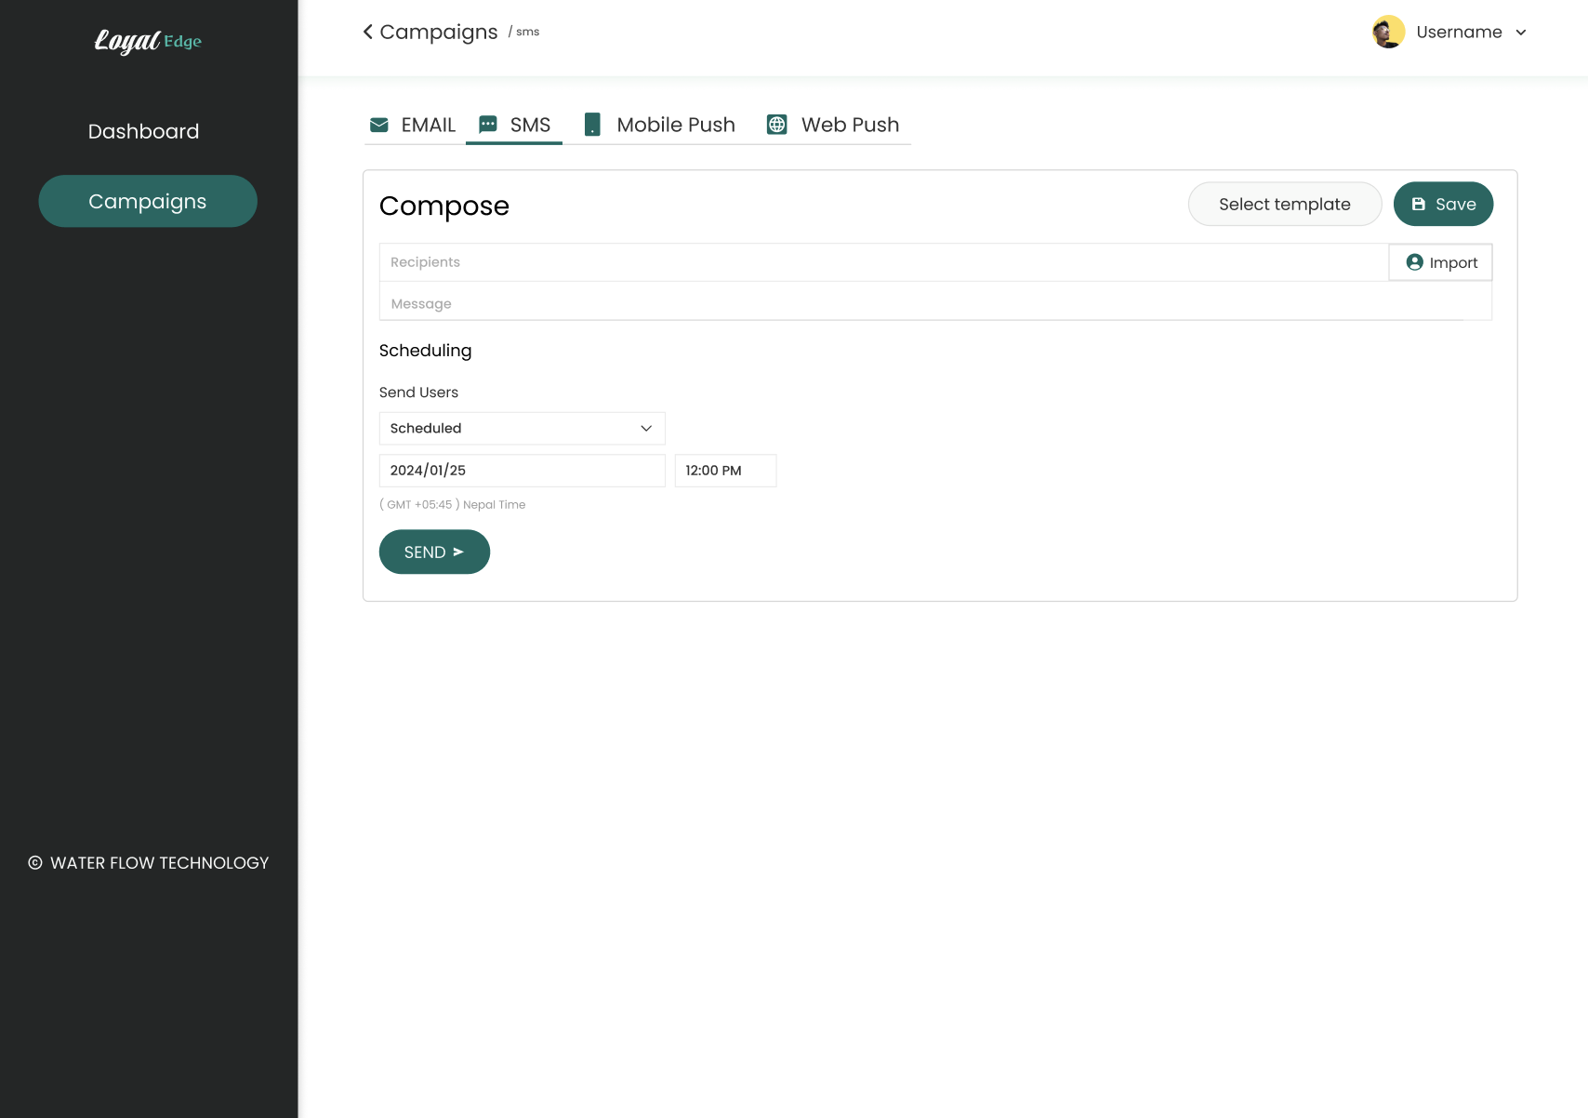Click the copyright icon in sidebar footer
The width and height of the screenshot is (1588, 1118).
35,863
